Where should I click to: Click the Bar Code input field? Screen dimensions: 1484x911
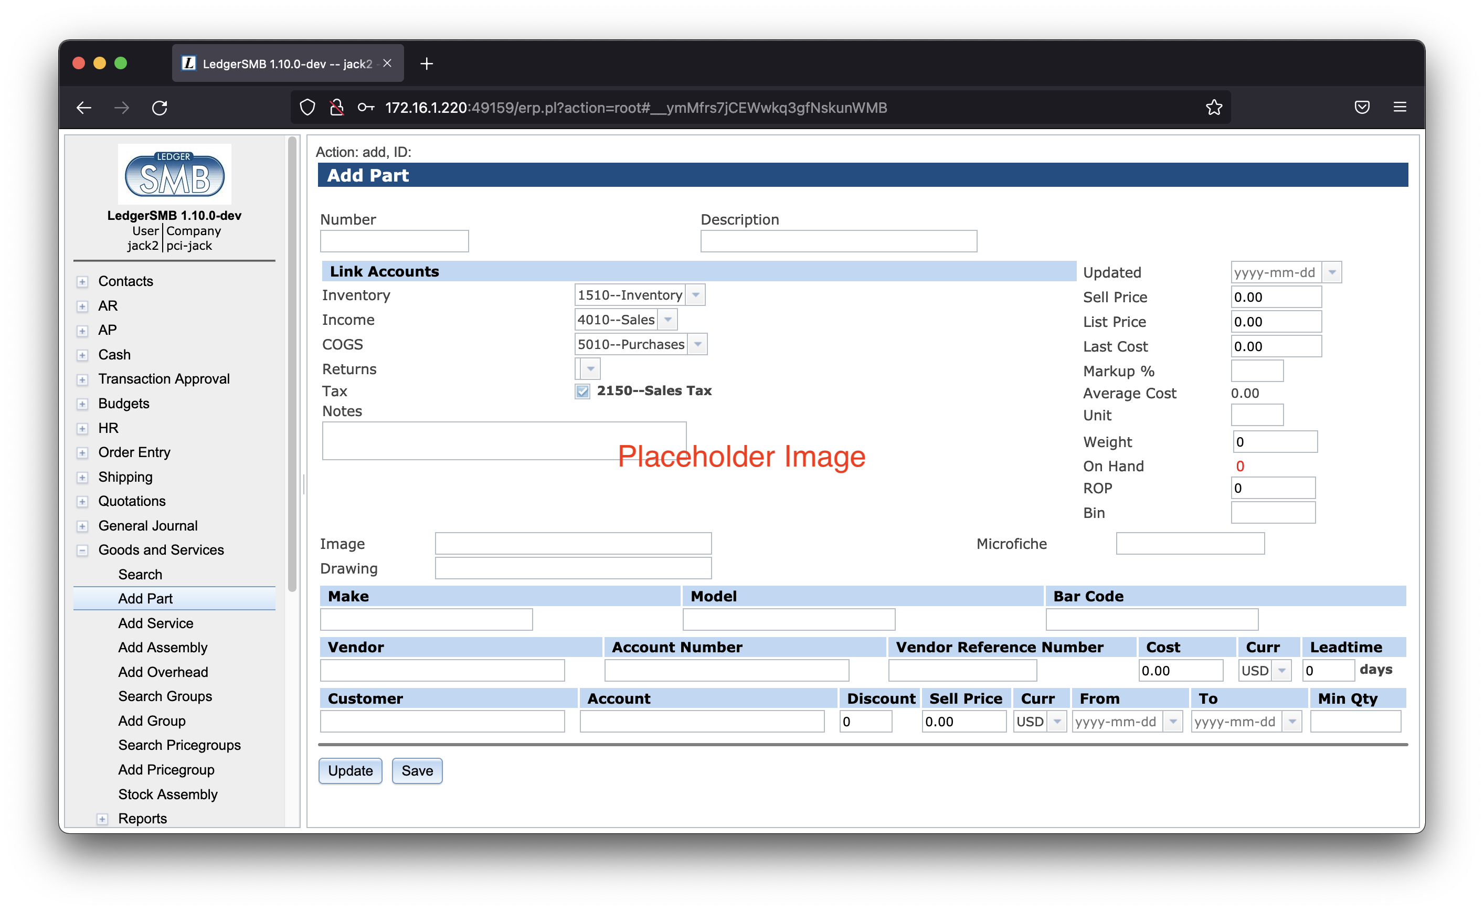click(1151, 619)
